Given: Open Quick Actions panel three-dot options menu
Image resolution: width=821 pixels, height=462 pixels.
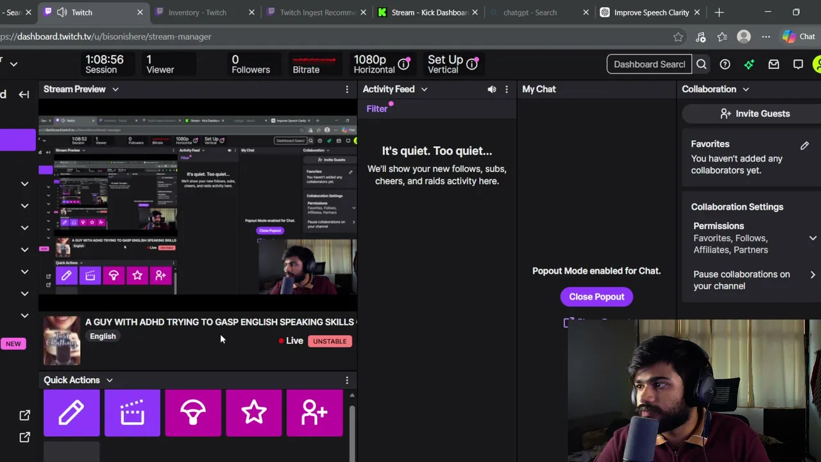Looking at the screenshot, I should pyautogui.click(x=347, y=381).
